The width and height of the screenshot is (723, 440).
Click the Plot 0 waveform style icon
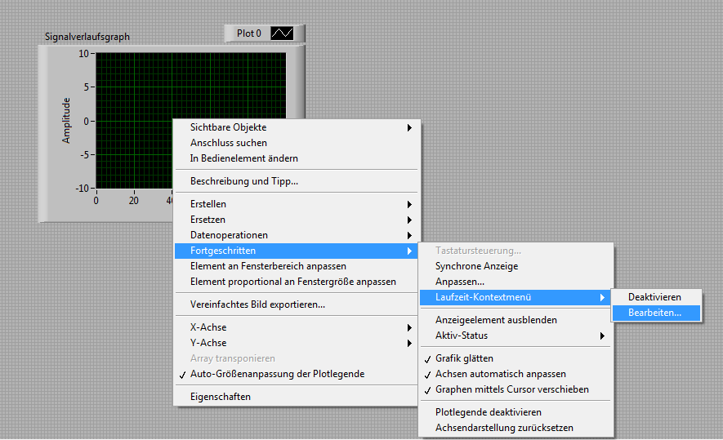click(x=282, y=33)
